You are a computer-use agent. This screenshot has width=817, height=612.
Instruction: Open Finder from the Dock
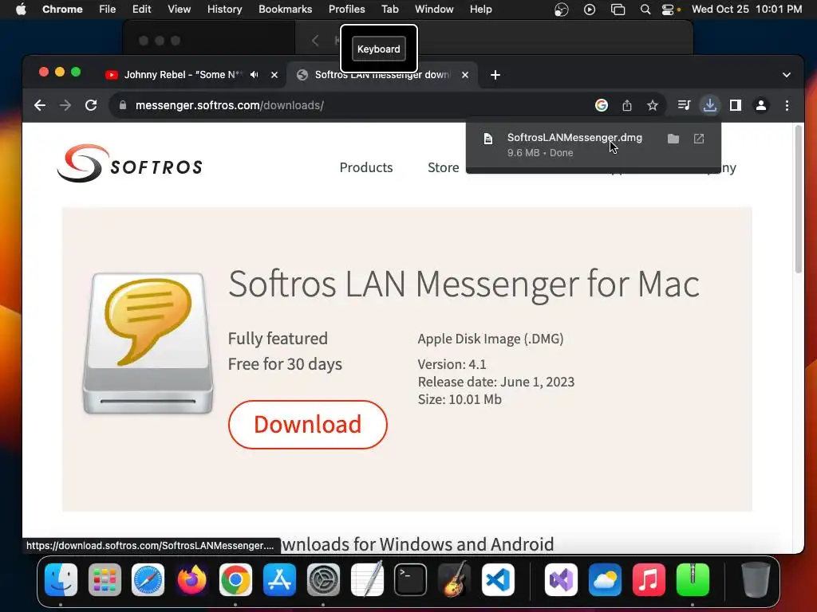pyautogui.click(x=61, y=580)
